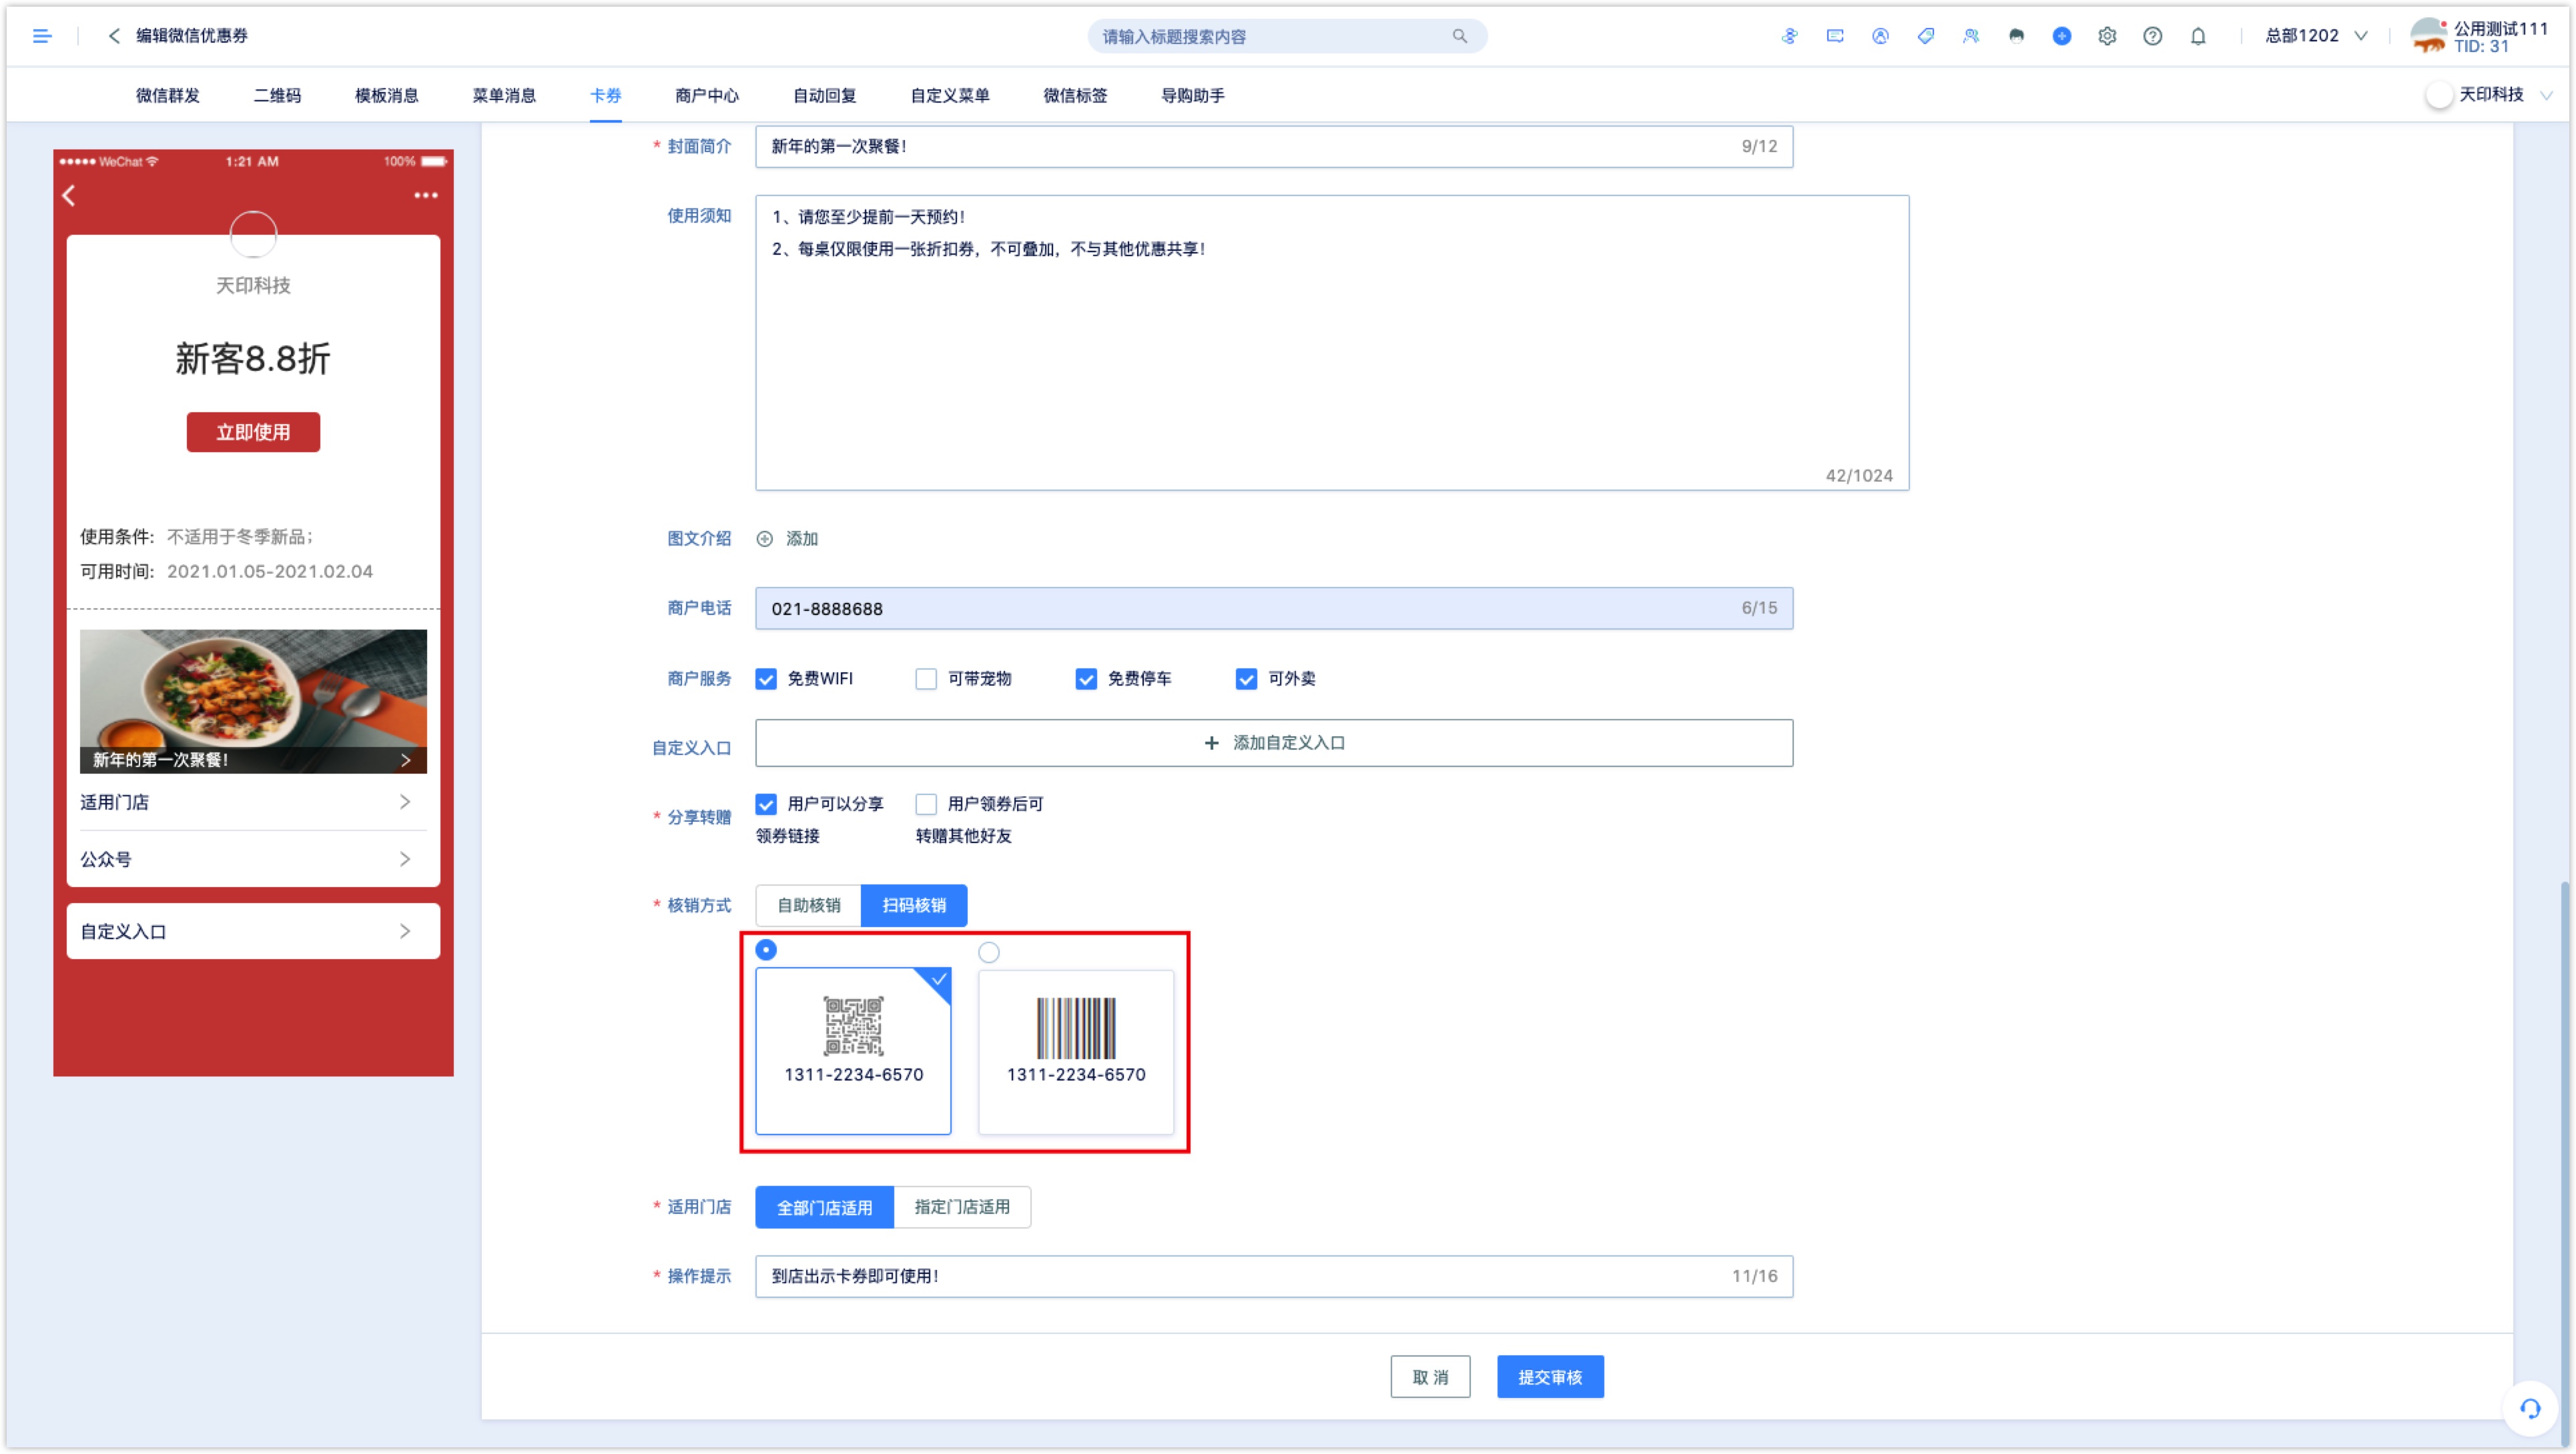Image resolution: width=2576 pixels, height=1454 pixels.
Task: Open the message card icon in header
Action: tap(1834, 36)
